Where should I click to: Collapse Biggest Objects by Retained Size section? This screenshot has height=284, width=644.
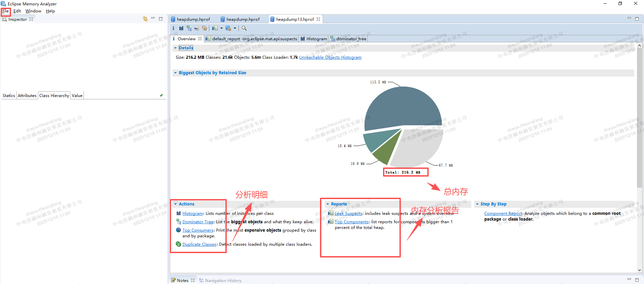pyautogui.click(x=175, y=73)
